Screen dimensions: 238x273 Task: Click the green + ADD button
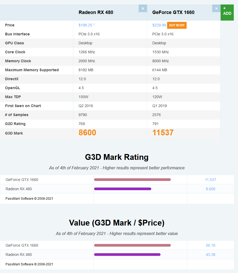coord(227,13)
